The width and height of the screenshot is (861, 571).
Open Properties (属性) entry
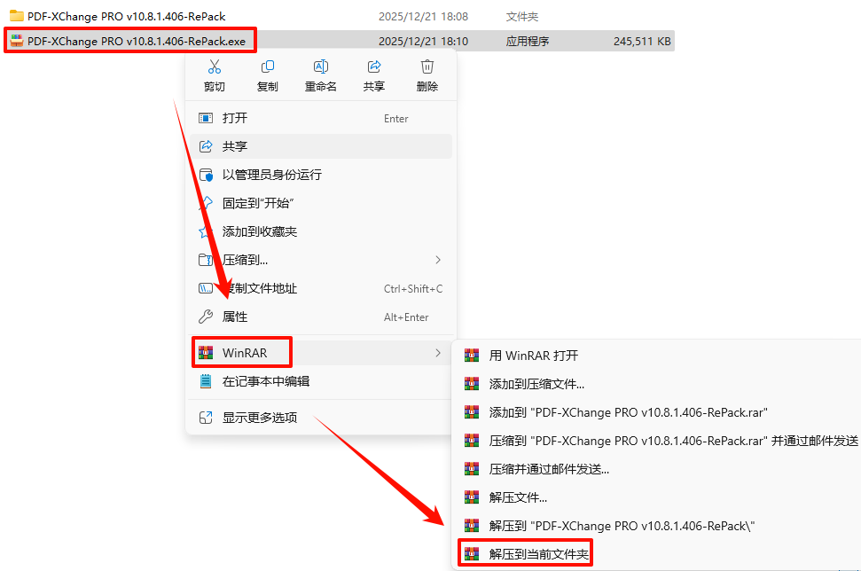coord(321,317)
